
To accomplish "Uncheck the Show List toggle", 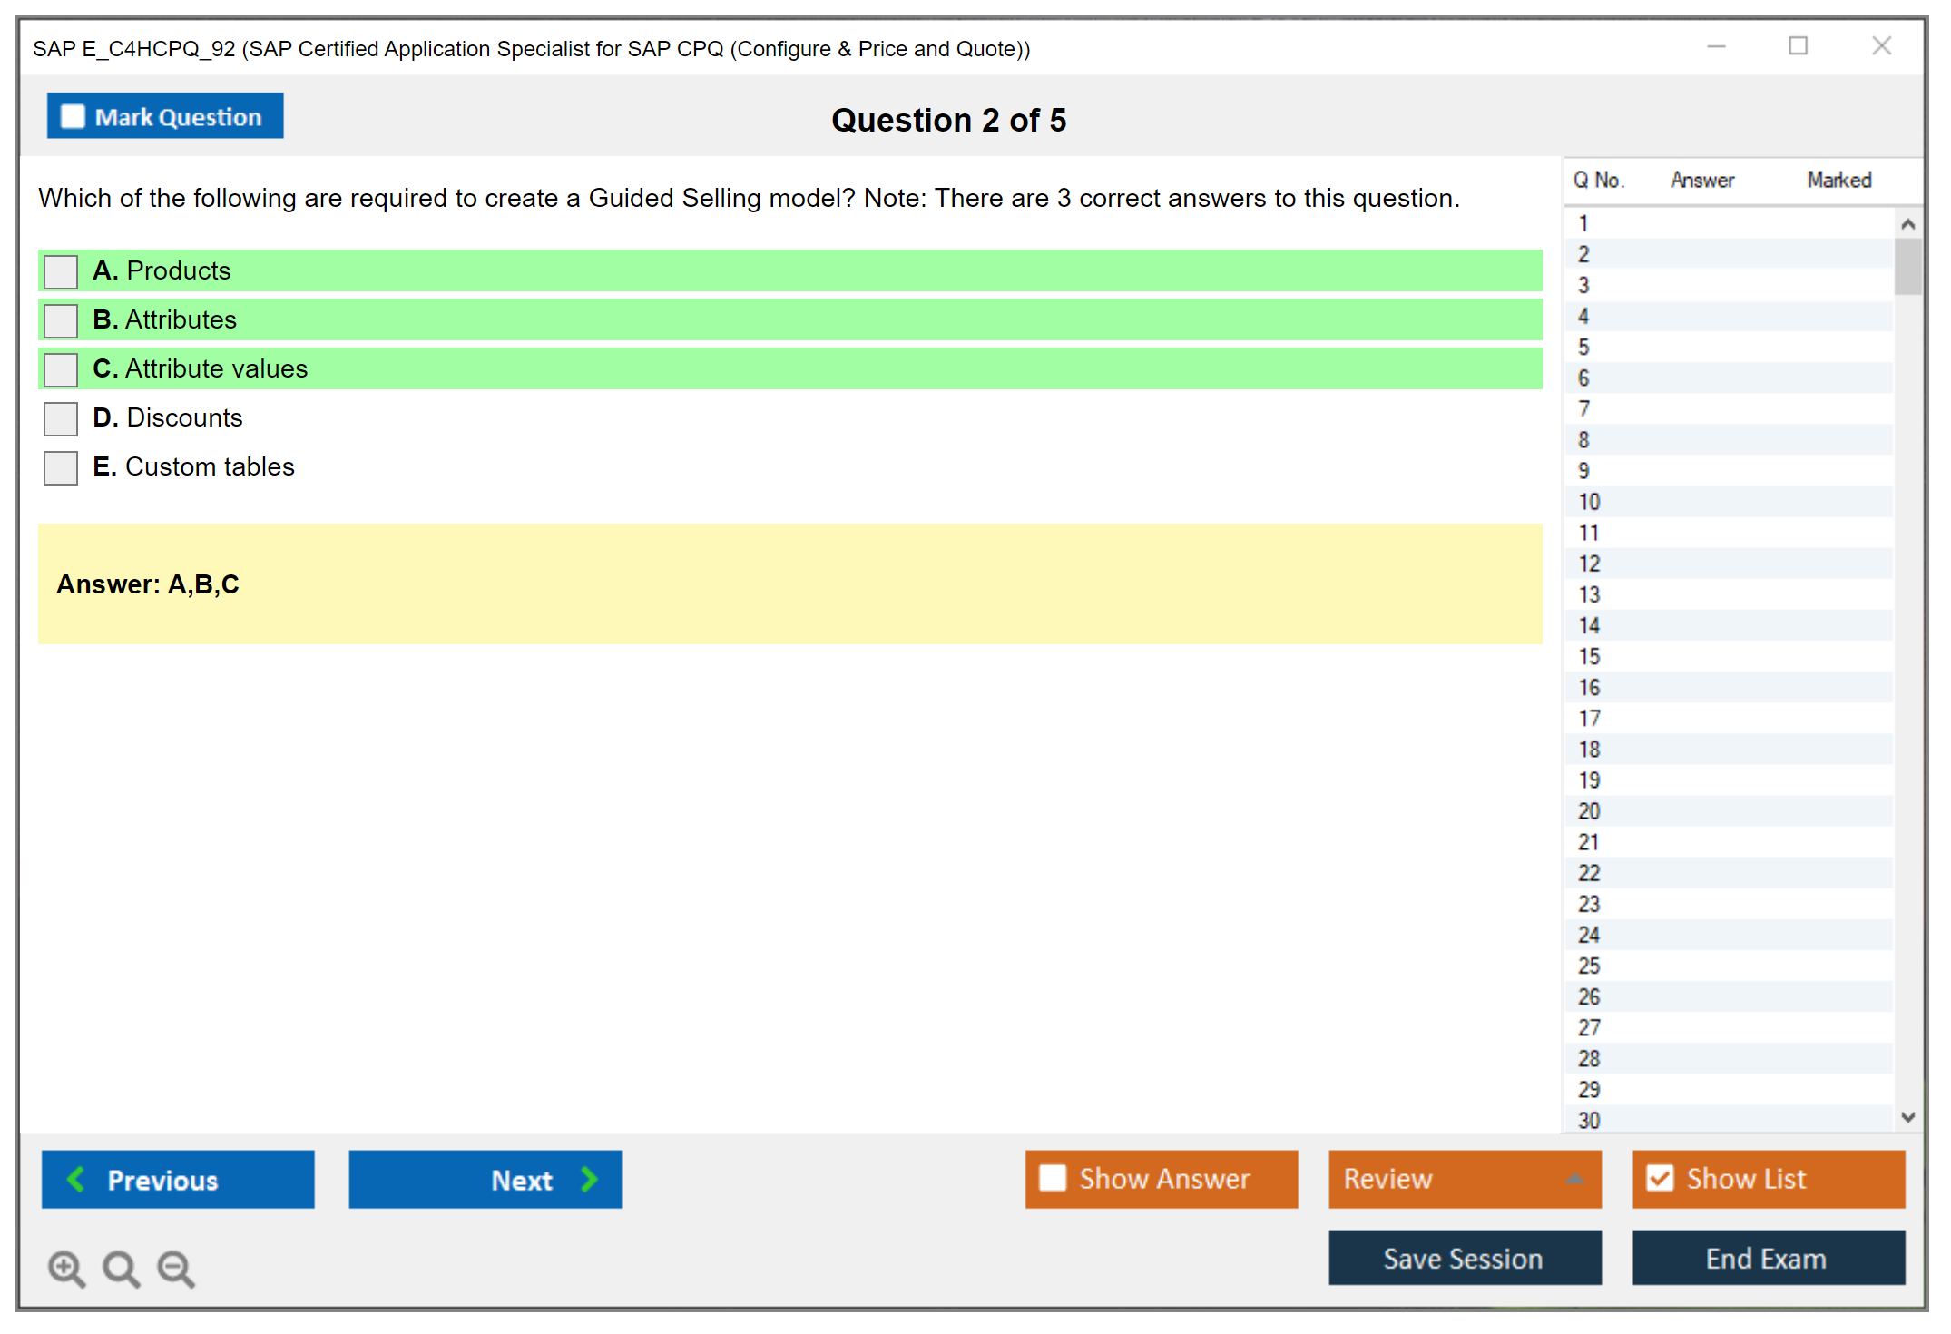I will click(x=1660, y=1178).
